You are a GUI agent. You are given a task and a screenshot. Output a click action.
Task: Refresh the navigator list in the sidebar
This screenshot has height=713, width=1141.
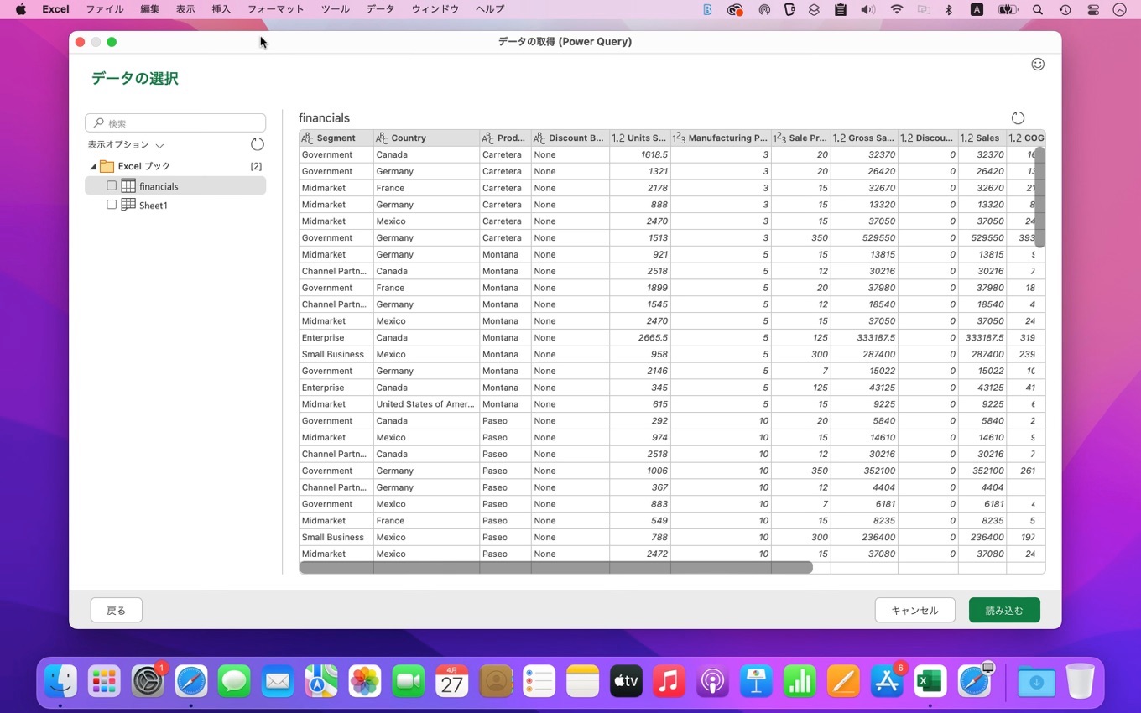(257, 143)
